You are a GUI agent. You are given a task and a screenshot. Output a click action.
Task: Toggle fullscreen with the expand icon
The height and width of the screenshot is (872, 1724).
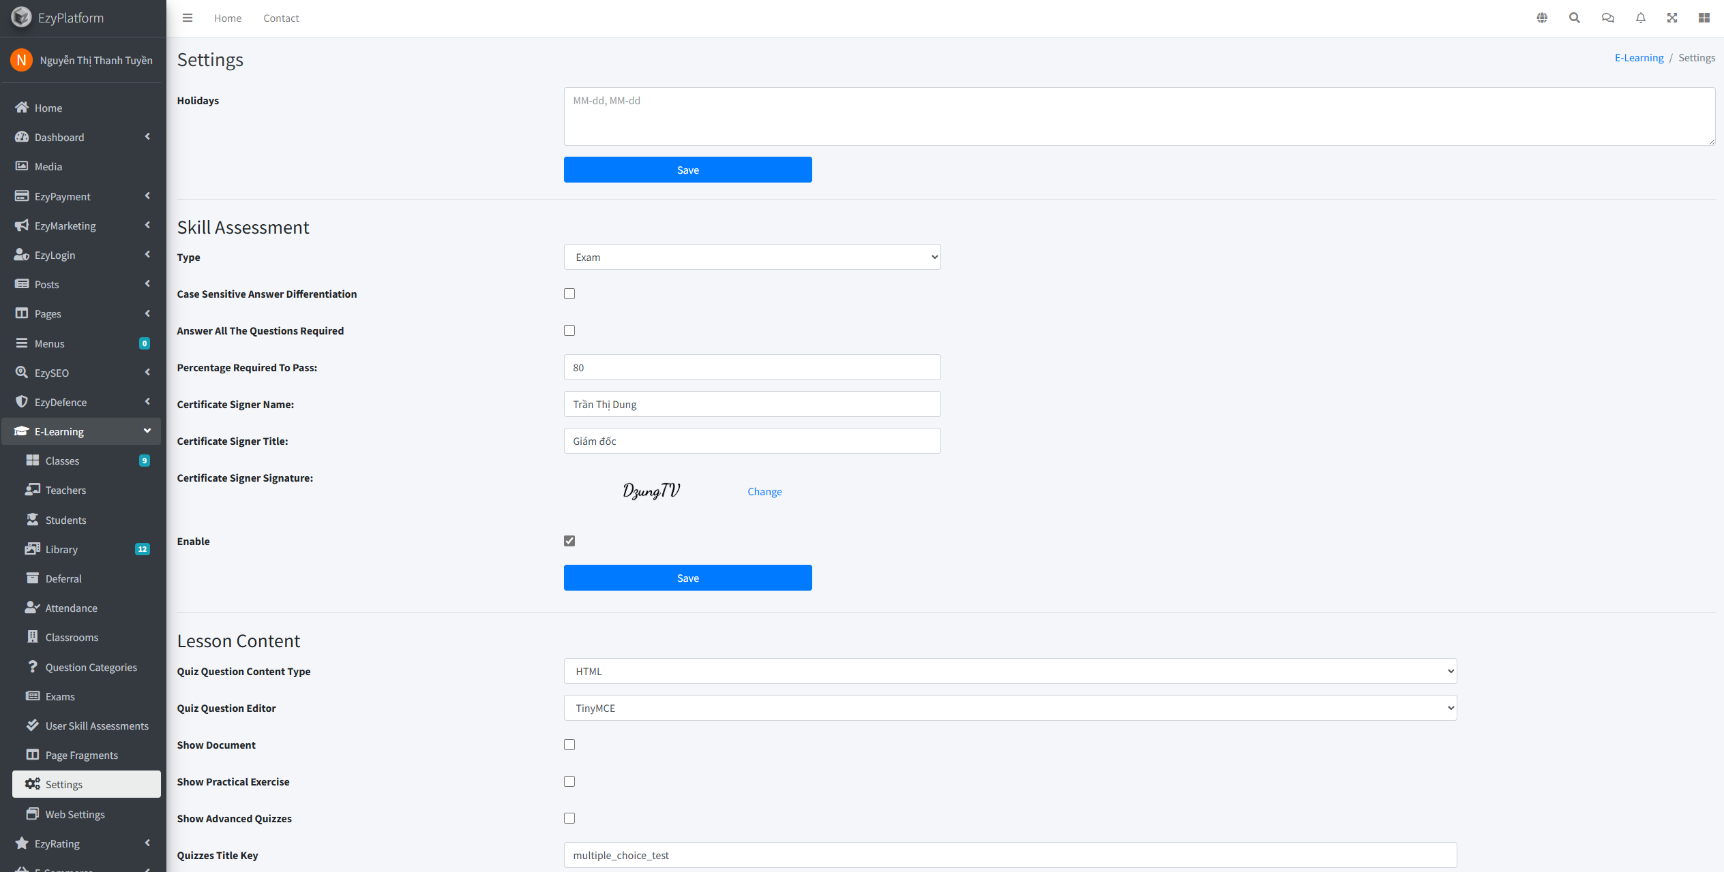point(1672,18)
